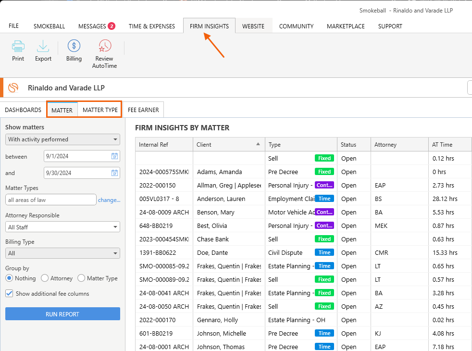This screenshot has height=351, width=472.
Task: Select the Anderson, Lauren client cell
Action: tap(229, 199)
